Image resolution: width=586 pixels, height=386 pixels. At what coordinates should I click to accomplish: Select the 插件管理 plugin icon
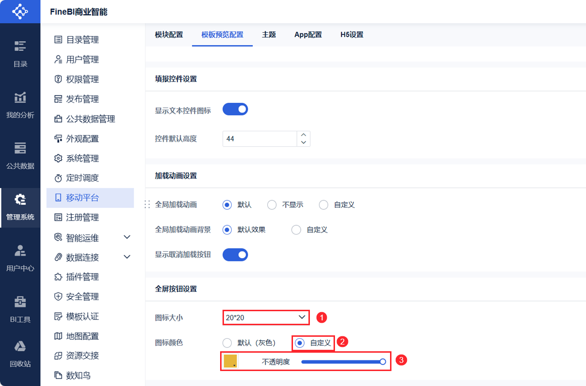point(58,277)
